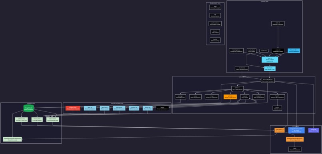Click the Open-Meteo Pollen Levels node
Image resolution: width=322 pixels, height=154 pixels.
tap(105, 108)
